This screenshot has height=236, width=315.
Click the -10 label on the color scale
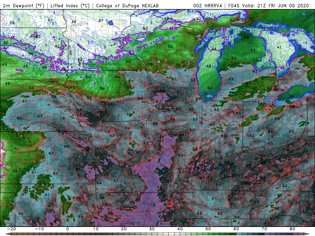tap(39, 229)
